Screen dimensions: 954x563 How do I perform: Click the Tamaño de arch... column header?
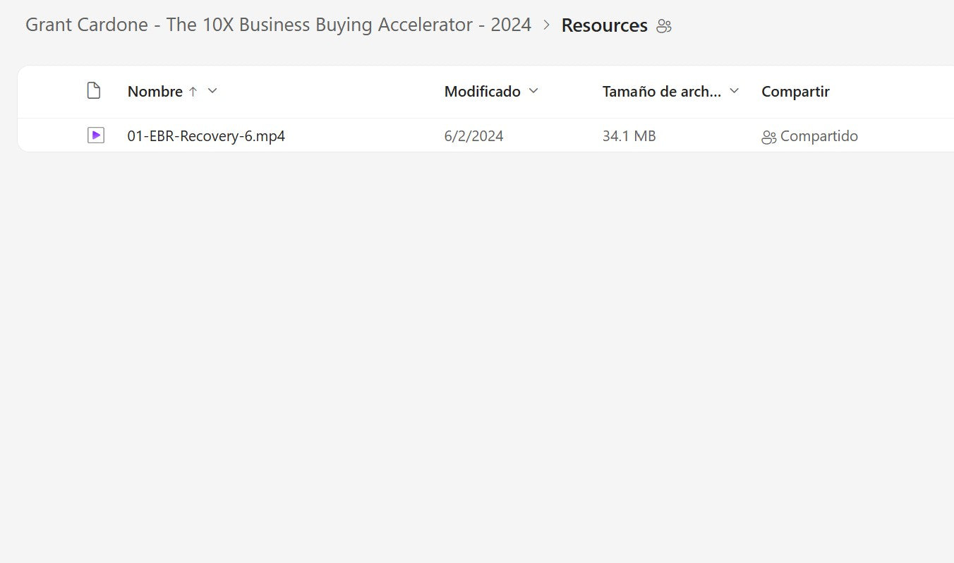click(x=661, y=92)
